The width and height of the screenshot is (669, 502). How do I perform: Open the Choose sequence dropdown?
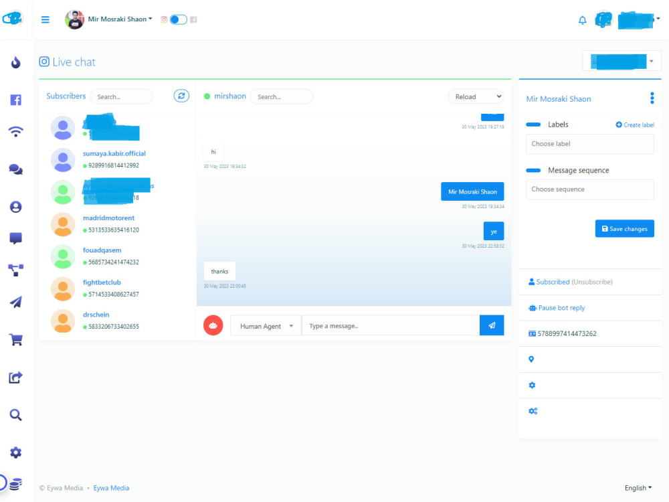[x=589, y=189]
